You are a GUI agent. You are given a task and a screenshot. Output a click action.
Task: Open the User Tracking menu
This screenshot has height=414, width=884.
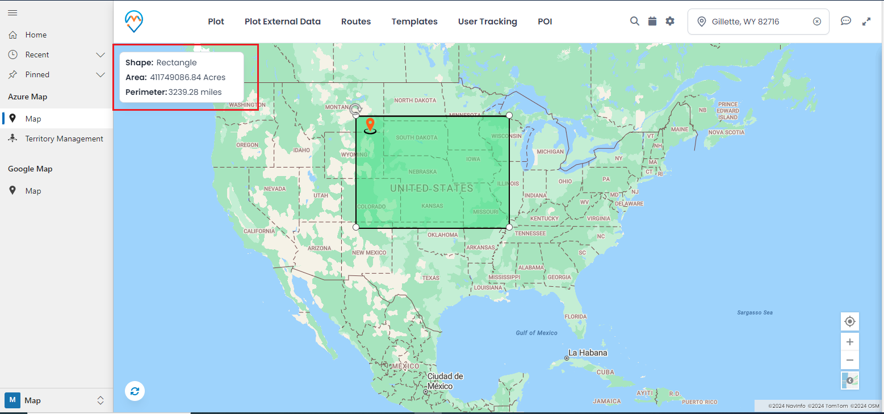pyautogui.click(x=488, y=22)
